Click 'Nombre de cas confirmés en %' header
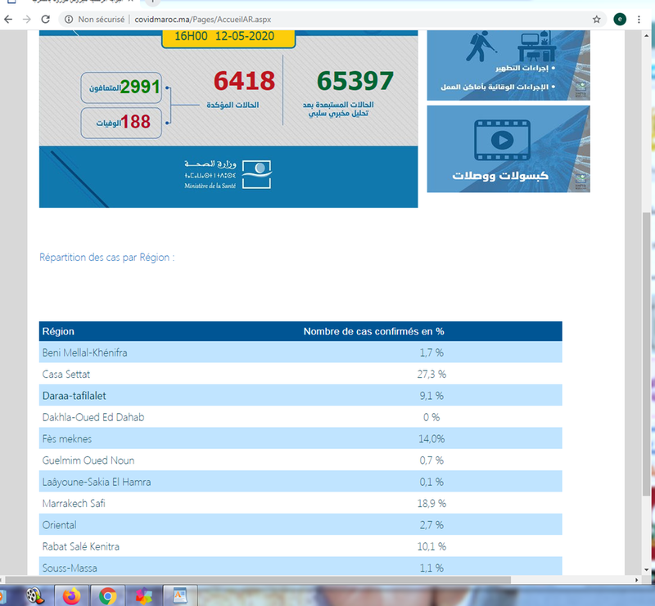The width and height of the screenshot is (655, 606). coord(373,331)
